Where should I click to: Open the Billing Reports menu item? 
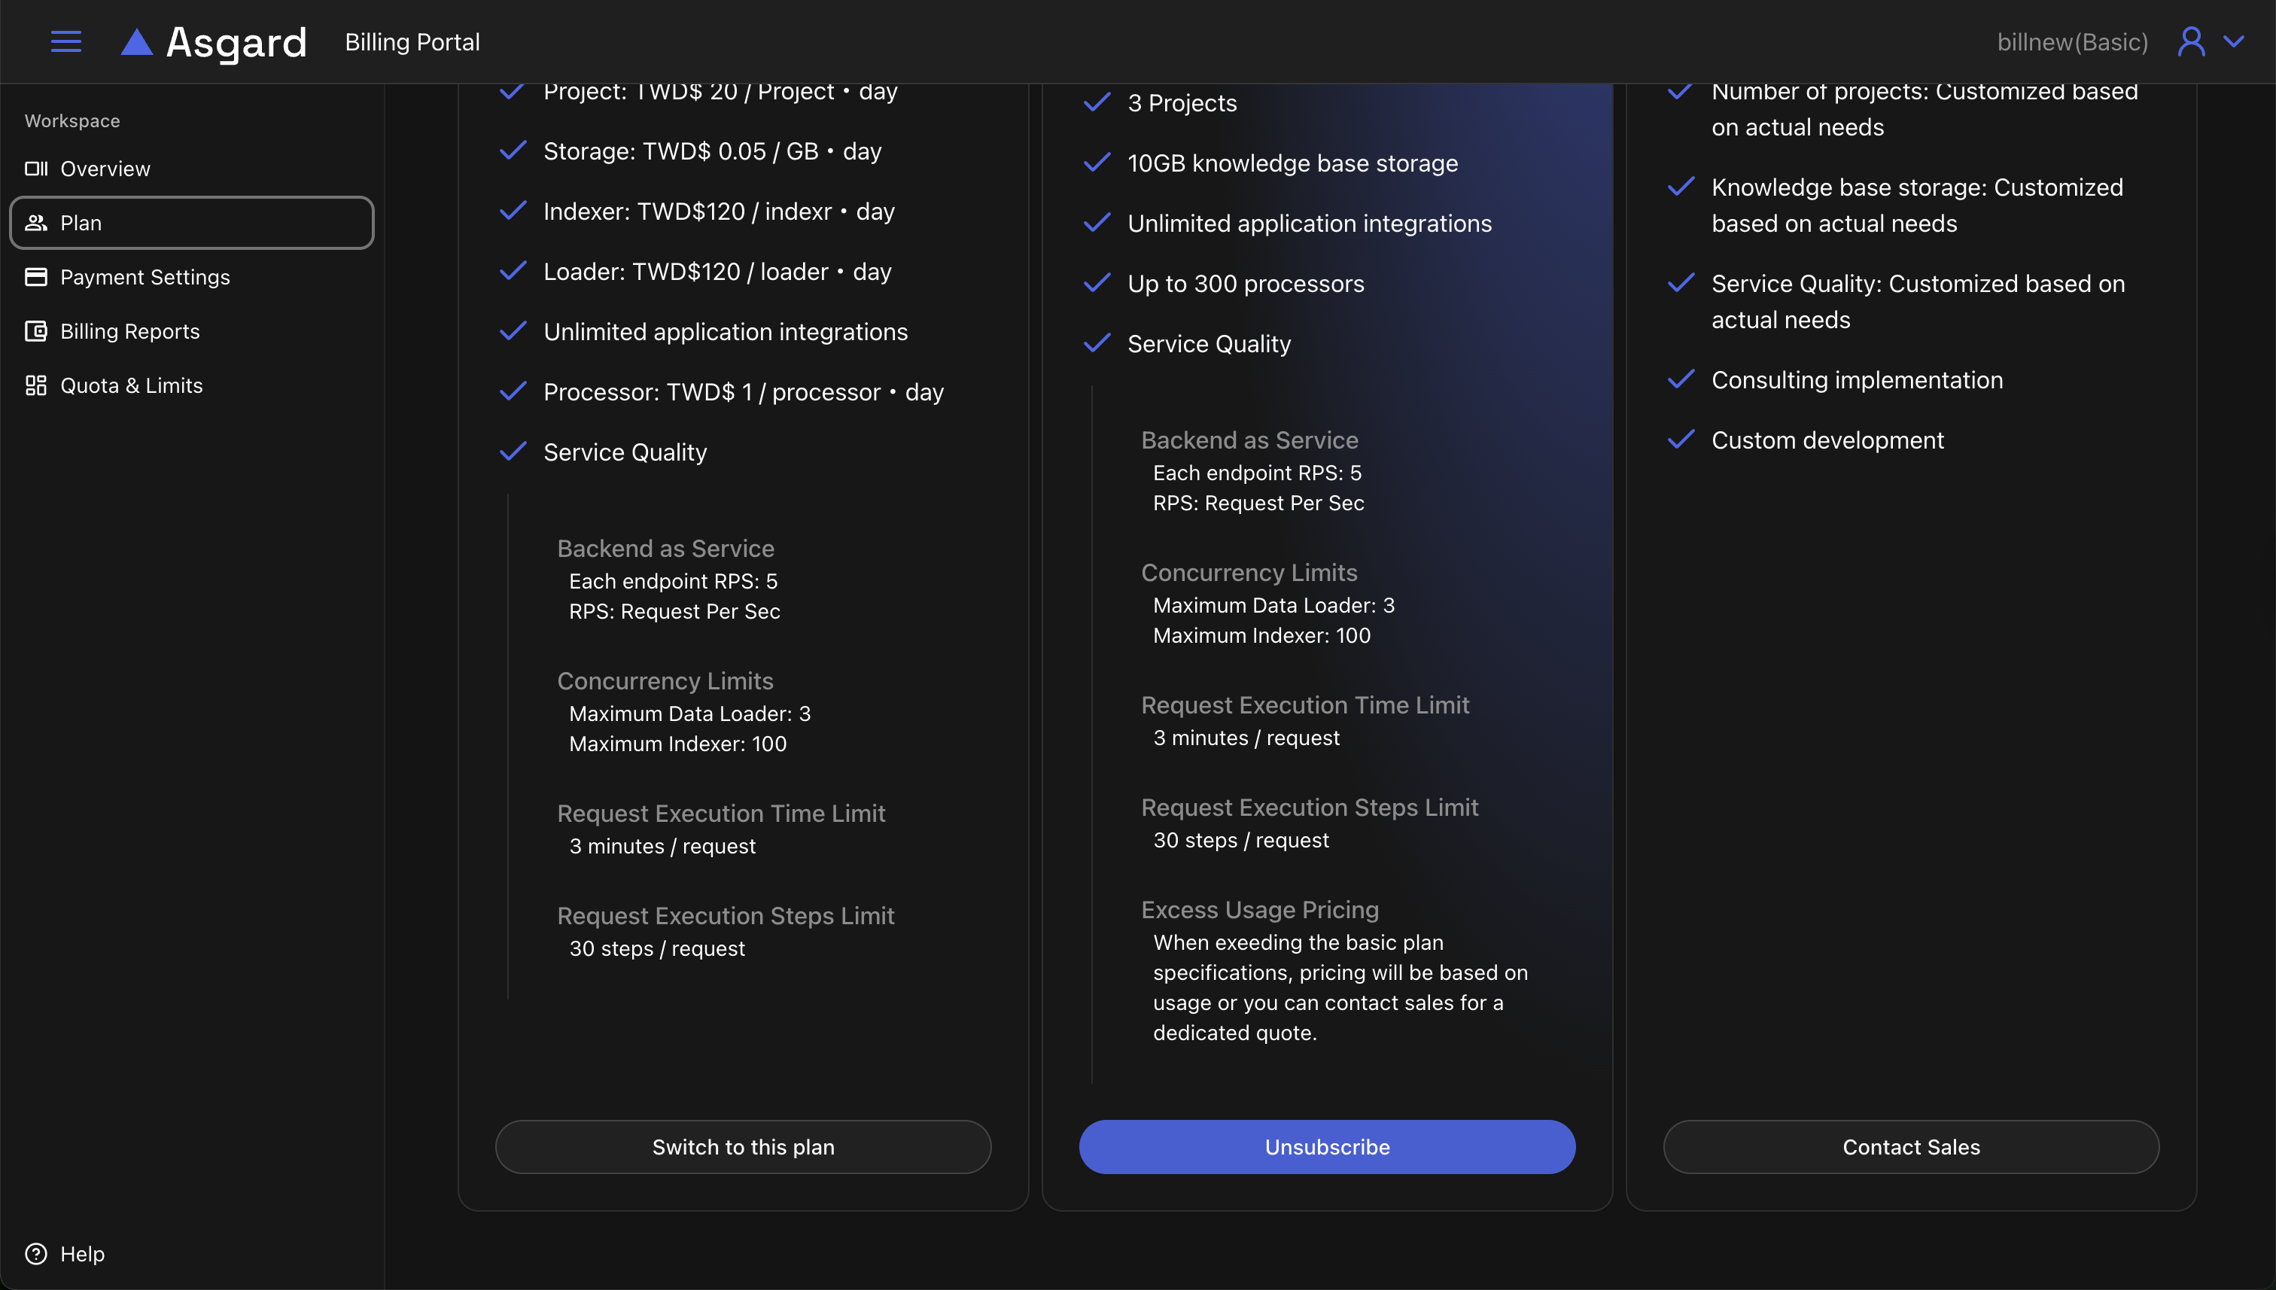[129, 331]
